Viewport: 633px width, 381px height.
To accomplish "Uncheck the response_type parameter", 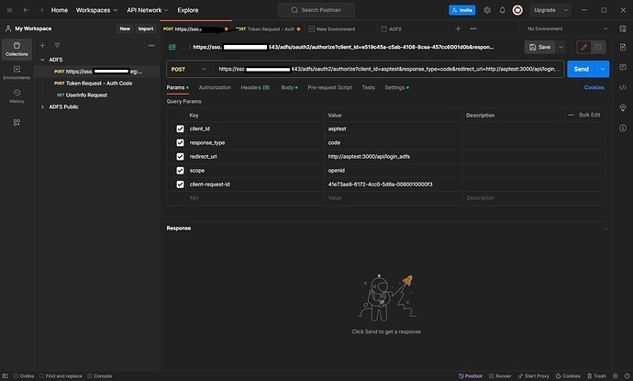I will 180,142.
